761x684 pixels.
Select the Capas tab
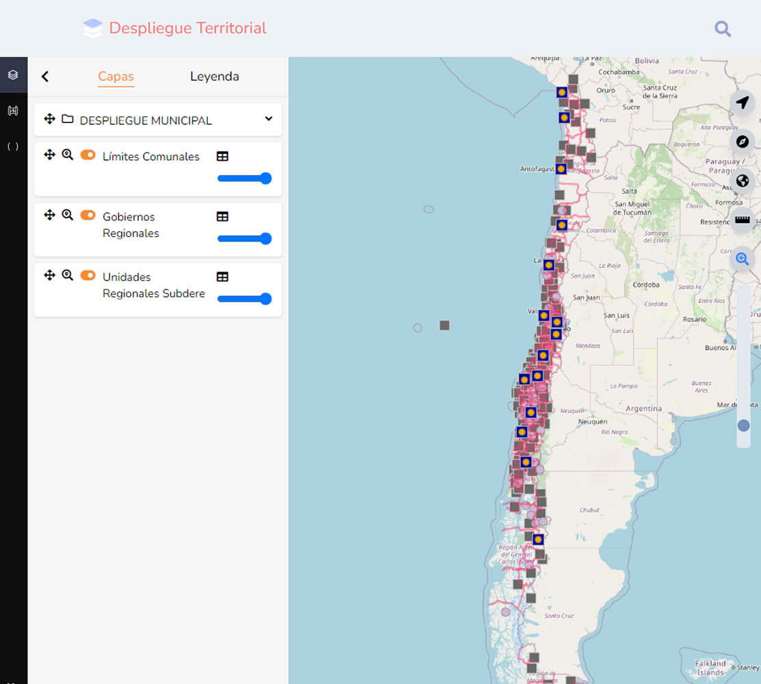coord(116,77)
